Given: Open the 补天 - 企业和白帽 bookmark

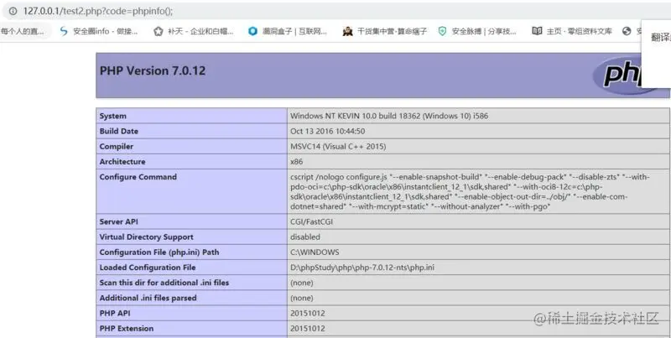Looking at the screenshot, I should click(x=194, y=31).
